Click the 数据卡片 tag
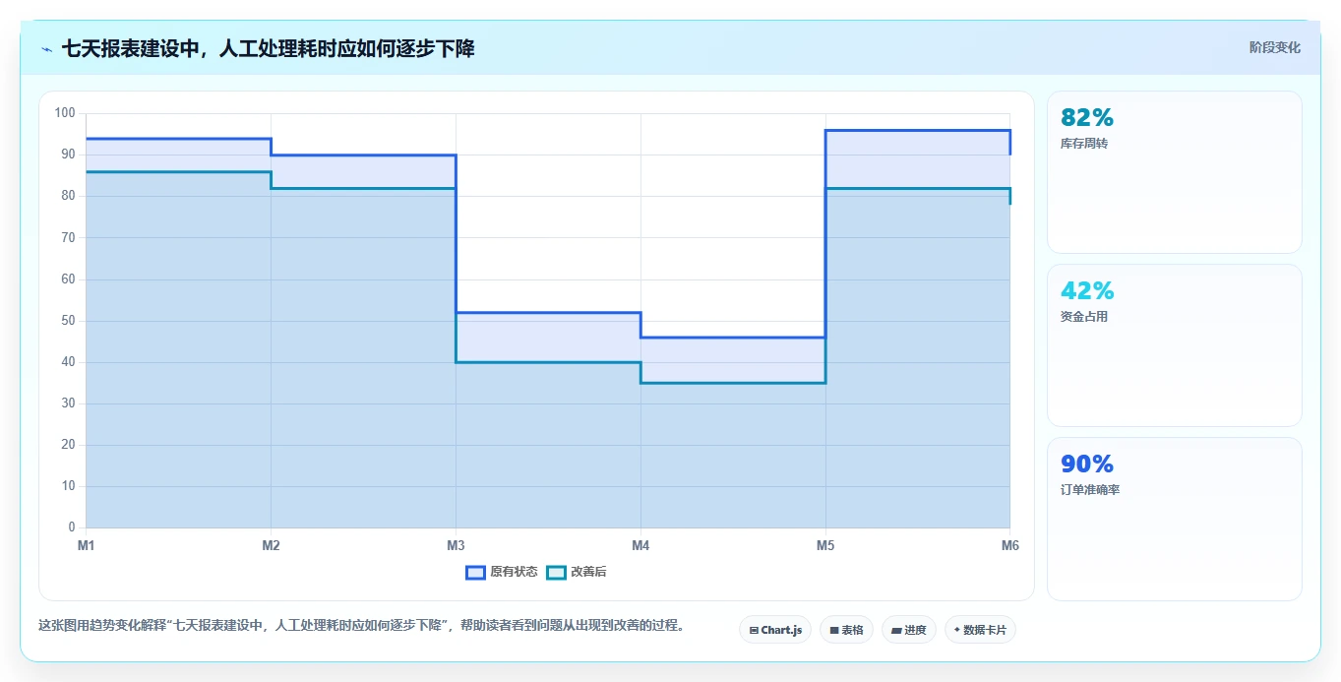The image size is (1341, 682). click(980, 630)
